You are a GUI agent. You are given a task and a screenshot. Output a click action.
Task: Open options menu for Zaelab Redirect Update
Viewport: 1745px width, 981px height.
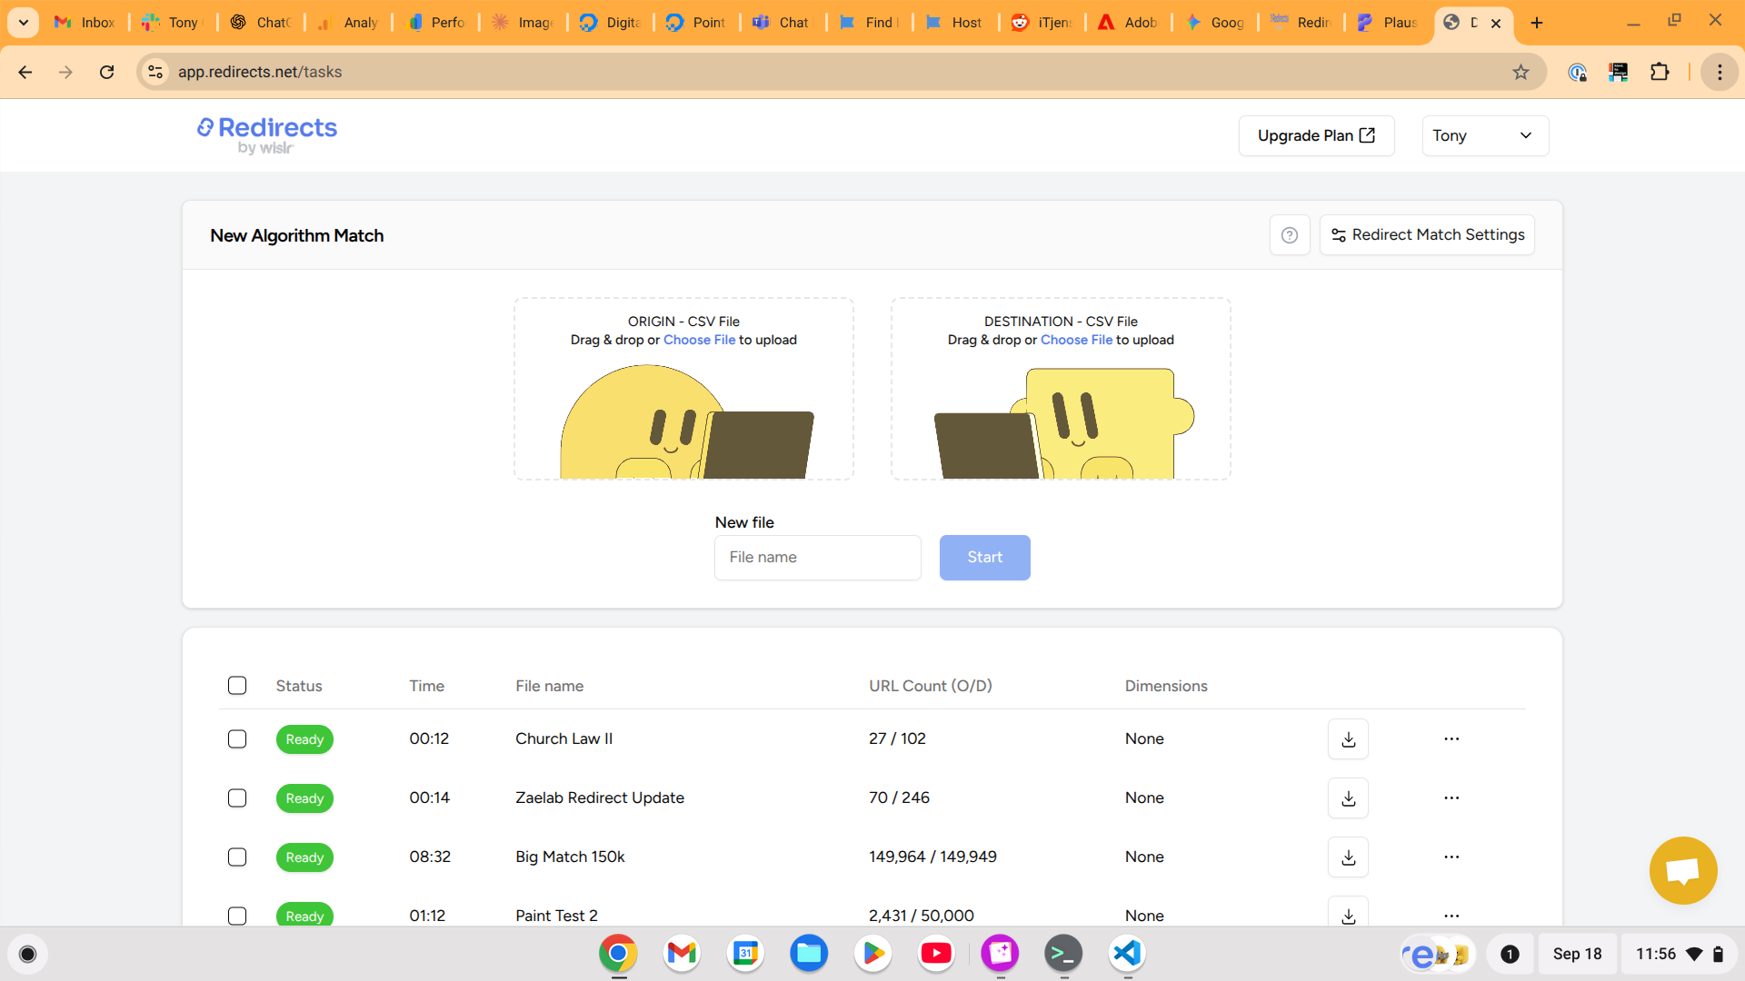pos(1451,798)
